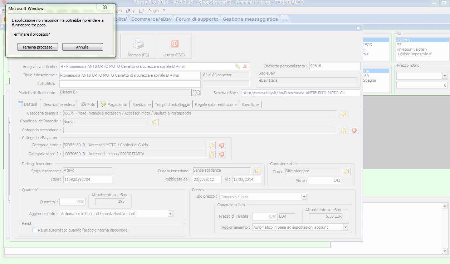The height and width of the screenshot is (264, 450).
Task: Click the green edit pencil beside Anagrafica articolo
Action: (238, 66)
